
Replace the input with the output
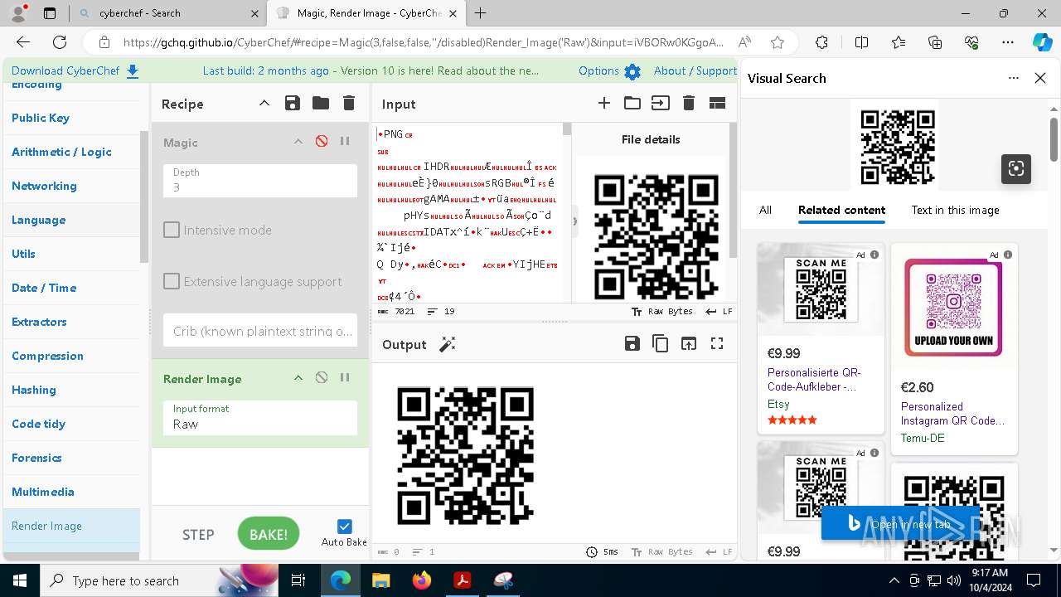[689, 343]
